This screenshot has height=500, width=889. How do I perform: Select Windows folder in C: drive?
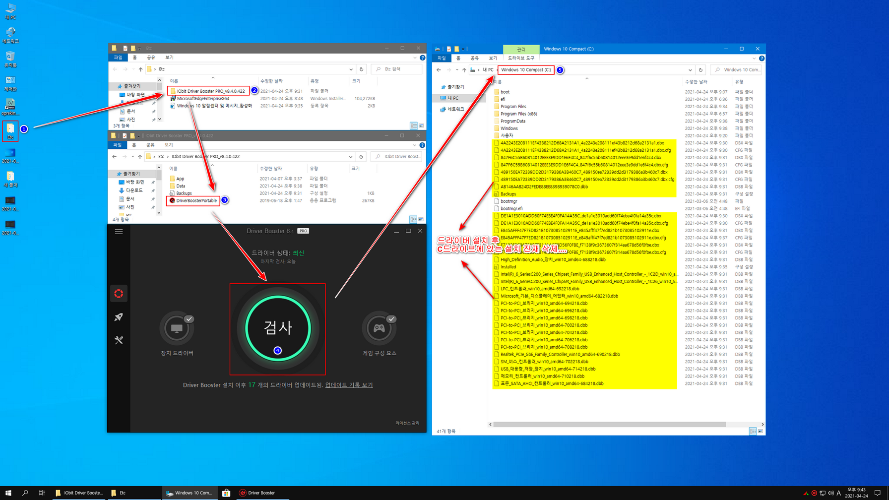pyautogui.click(x=506, y=128)
